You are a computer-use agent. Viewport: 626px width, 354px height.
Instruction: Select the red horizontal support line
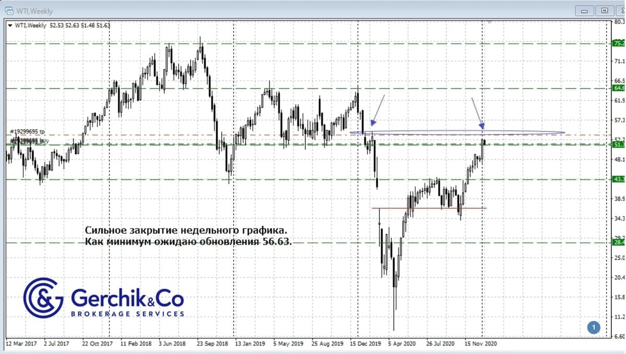pyautogui.click(x=428, y=208)
